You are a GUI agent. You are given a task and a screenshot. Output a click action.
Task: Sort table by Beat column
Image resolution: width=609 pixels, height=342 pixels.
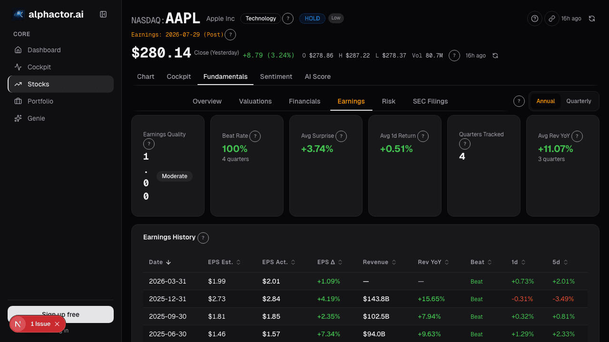[481, 262]
